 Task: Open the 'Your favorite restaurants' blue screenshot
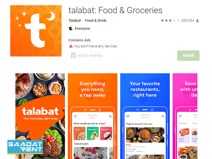click(145, 116)
